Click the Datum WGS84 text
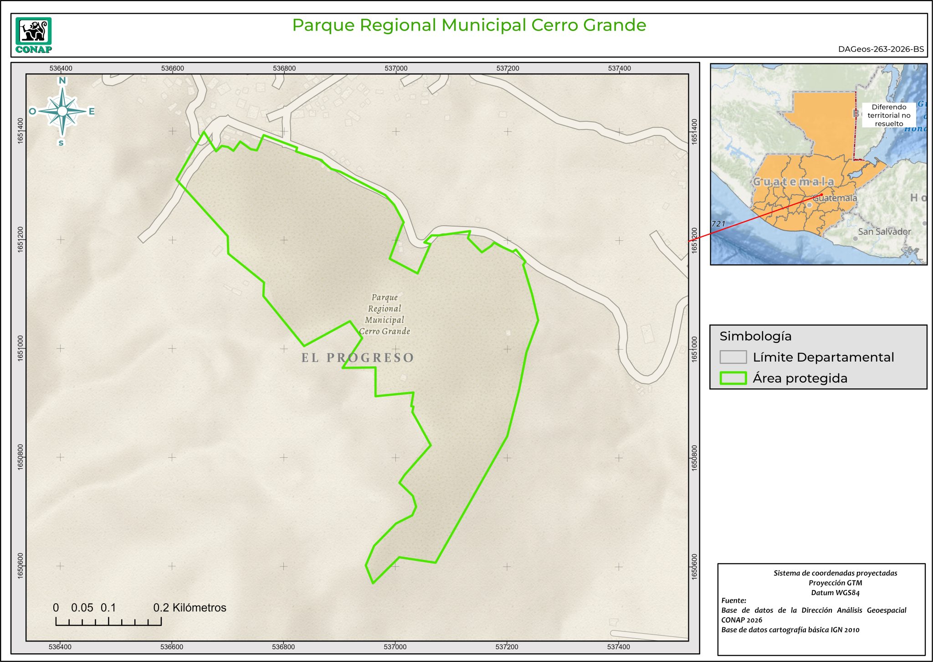 (x=835, y=593)
